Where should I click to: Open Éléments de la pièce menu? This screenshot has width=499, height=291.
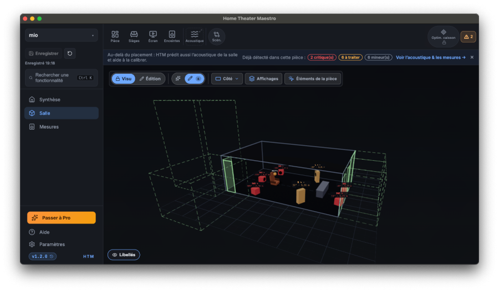click(313, 79)
